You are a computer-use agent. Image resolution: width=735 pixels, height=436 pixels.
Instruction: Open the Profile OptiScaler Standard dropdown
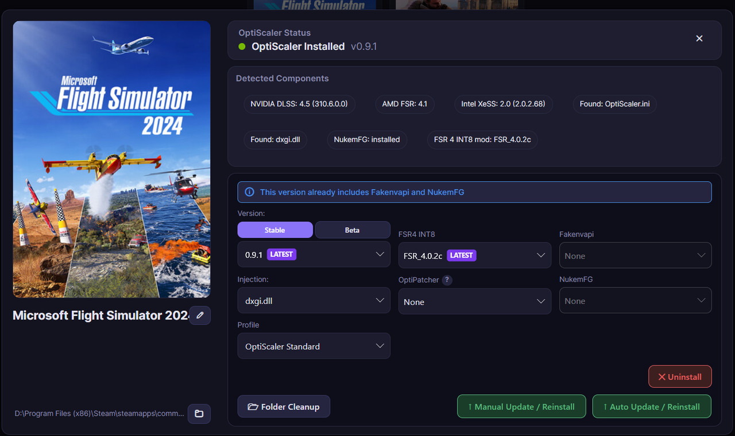click(314, 346)
